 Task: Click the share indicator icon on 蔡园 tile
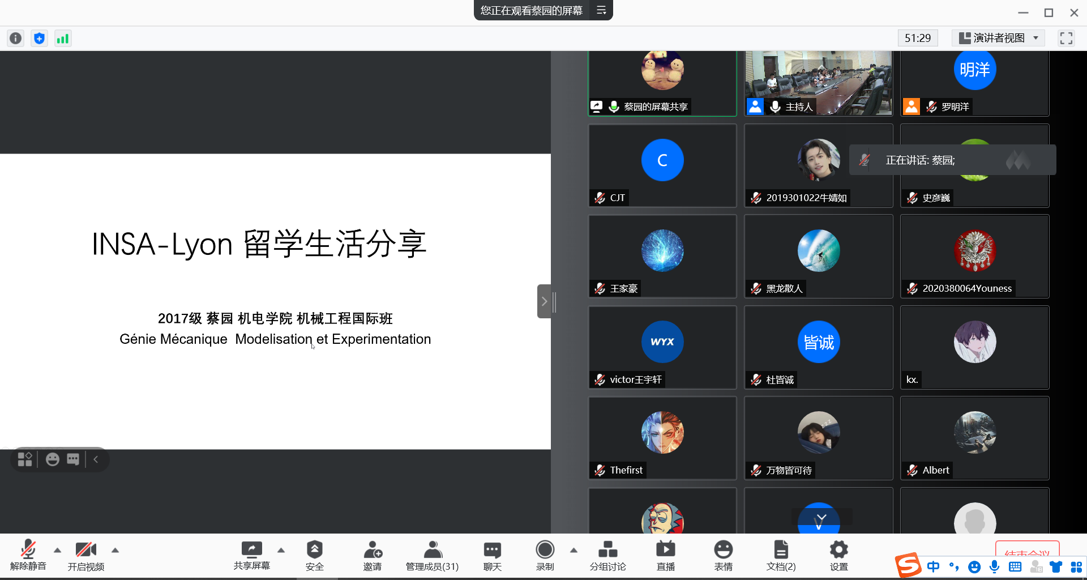click(597, 106)
